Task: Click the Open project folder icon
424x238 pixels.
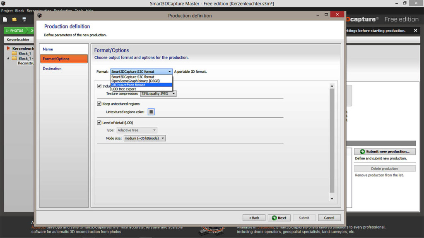Action: [x=14, y=19]
